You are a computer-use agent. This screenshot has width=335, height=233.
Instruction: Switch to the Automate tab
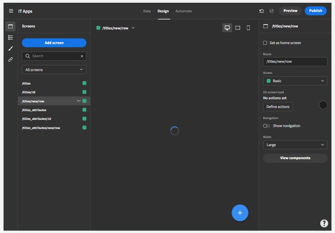click(183, 11)
